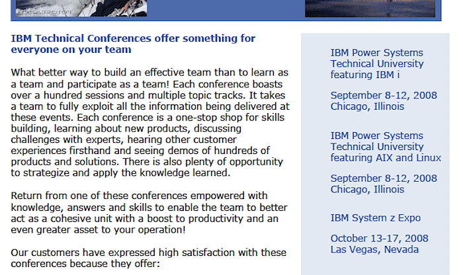463x275 pixels.
Task: Click the second 'Chicago, Illinois' location text
Action: click(x=367, y=190)
